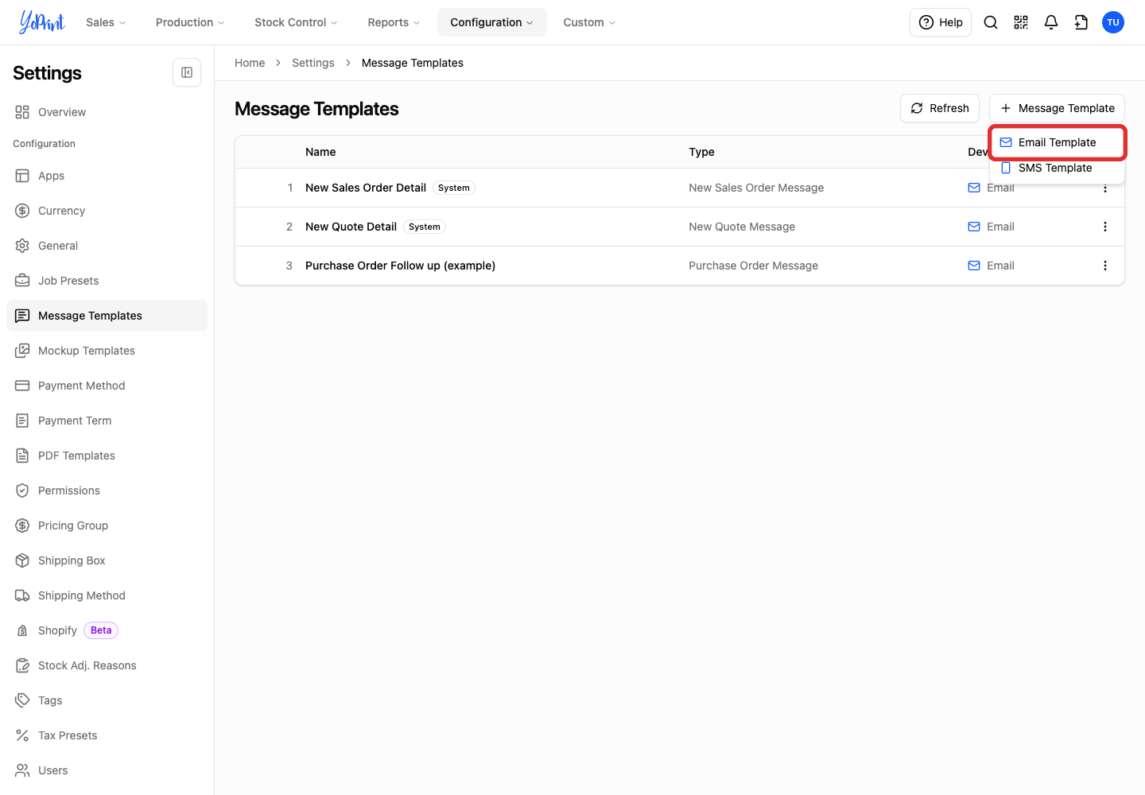The width and height of the screenshot is (1145, 795).
Task: Expand the Sales menu
Action: click(x=106, y=22)
